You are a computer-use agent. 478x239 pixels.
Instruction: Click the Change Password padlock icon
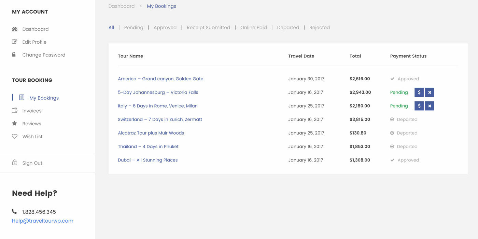(x=14, y=55)
